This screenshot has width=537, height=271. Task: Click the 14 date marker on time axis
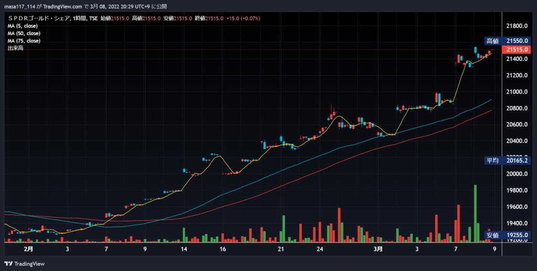click(x=184, y=249)
